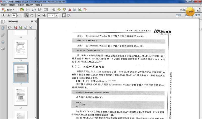Click the 自定义 toolbar label
The image size is (202, 119).
point(183,10)
